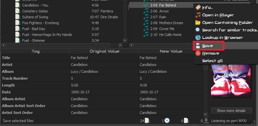The image size is (258, 126).
Task: Click the download arrow icon in status bar
Action: coord(206,121)
